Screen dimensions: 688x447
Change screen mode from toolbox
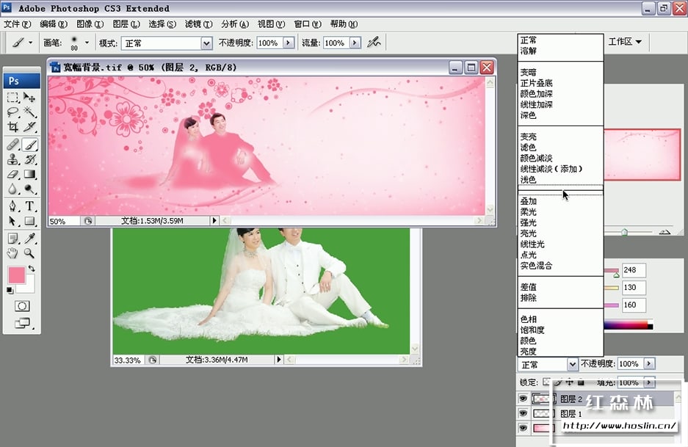(22, 323)
